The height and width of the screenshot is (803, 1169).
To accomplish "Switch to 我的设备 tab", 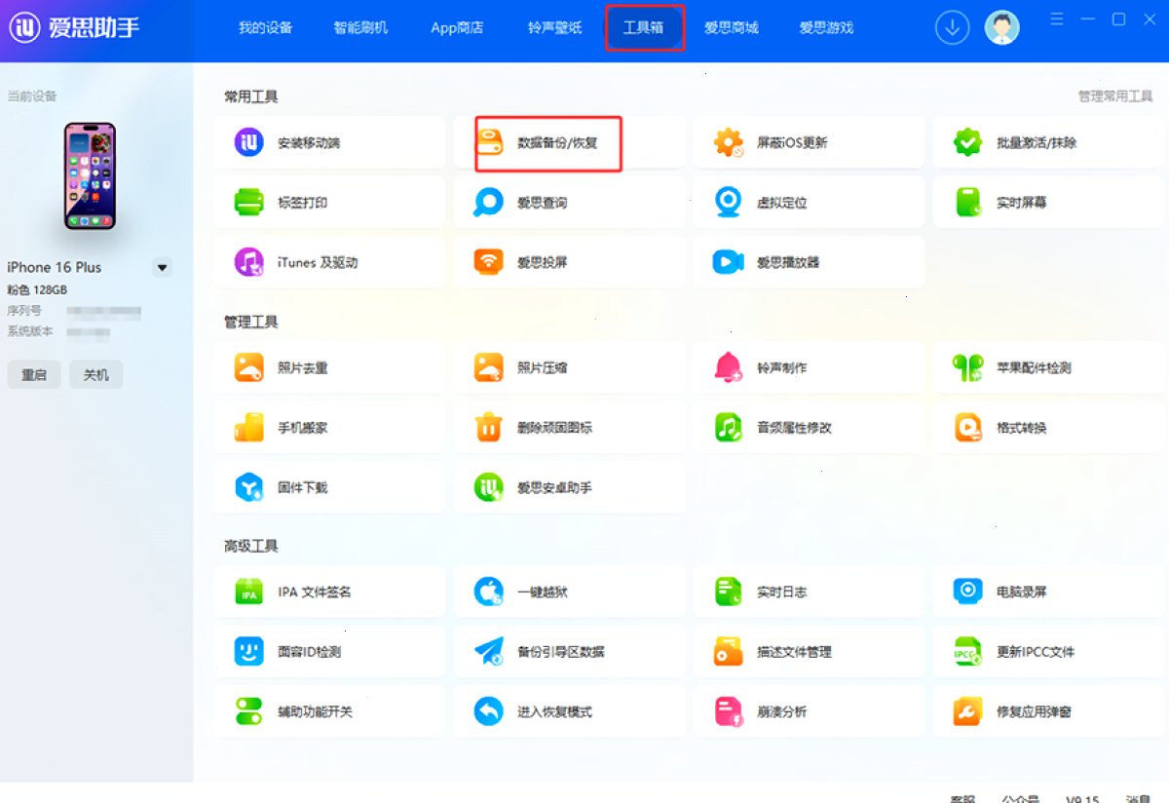I will pyautogui.click(x=265, y=27).
